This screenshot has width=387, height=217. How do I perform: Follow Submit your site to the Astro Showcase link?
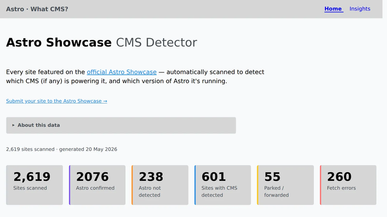pos(57,101)
